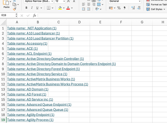
Task: Decrease indent of cell contents
Action: pyautogui.click(x=84, y=9)
